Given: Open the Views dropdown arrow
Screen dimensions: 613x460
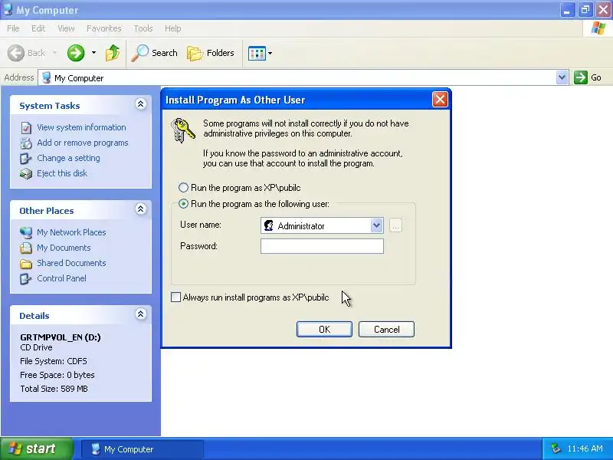Looking at the screenshot, I should click(x=270, y=53).
